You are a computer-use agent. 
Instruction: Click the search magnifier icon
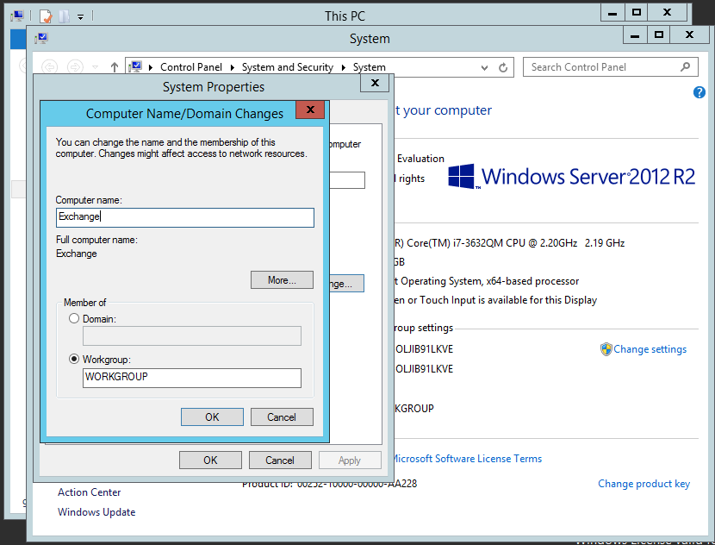pos(685,67)
